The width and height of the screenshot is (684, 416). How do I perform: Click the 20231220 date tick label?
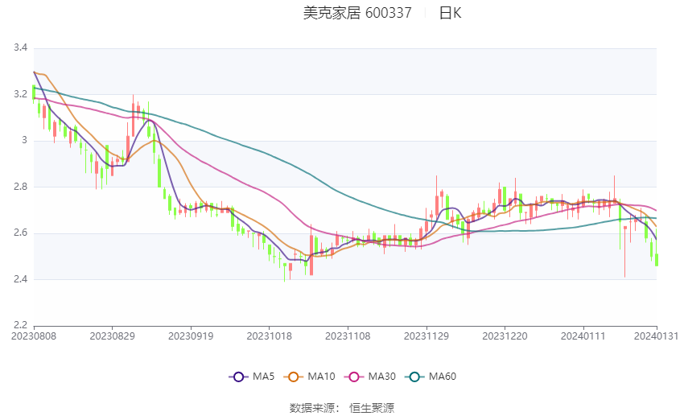[x=505, y=336]
